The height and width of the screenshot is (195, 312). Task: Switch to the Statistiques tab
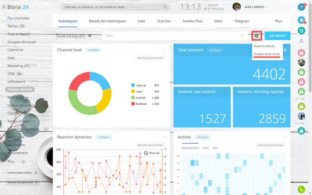(68, 21)
